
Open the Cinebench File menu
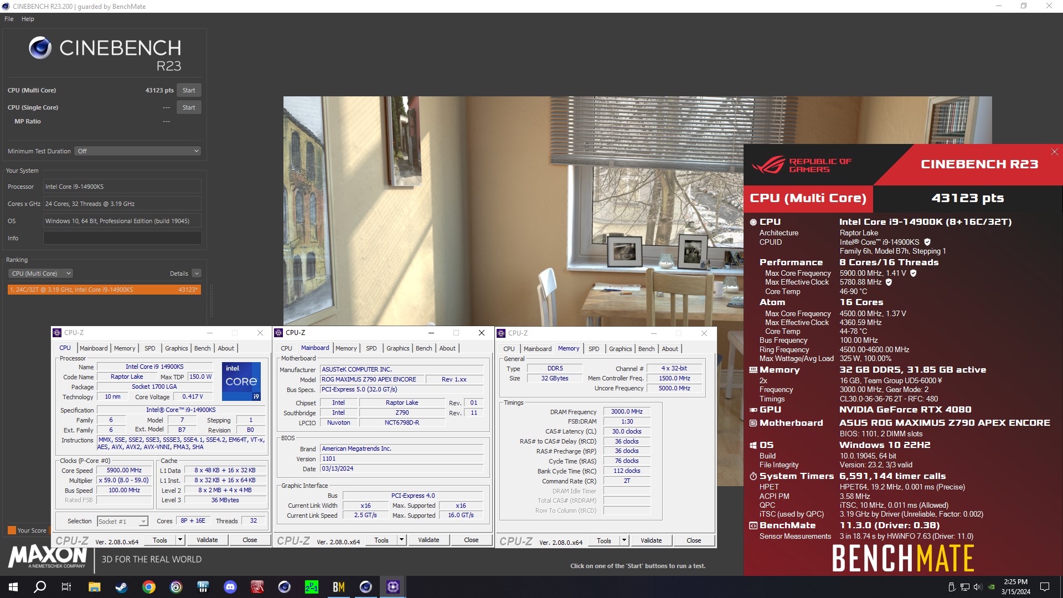[x=9, y=19]
